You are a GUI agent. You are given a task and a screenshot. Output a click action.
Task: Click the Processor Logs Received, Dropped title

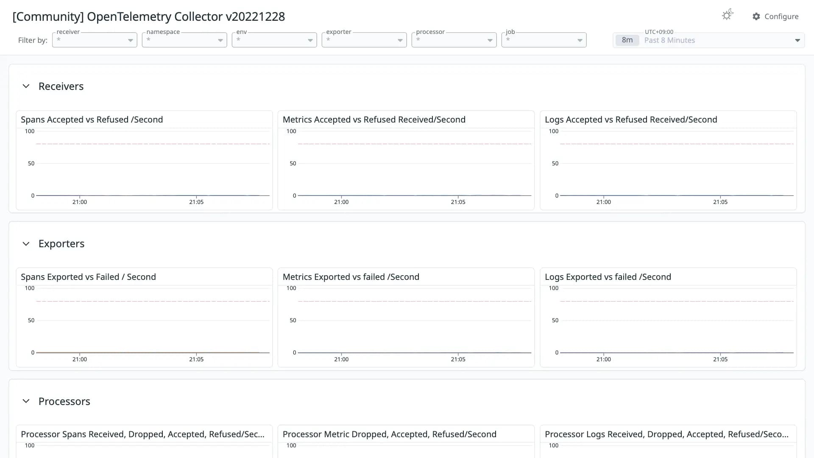[666, 434]
